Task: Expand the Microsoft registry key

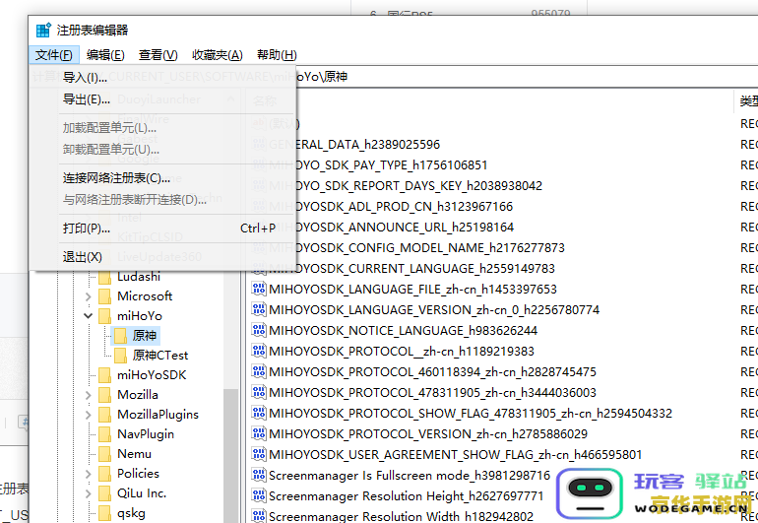Action: [88, 296]
